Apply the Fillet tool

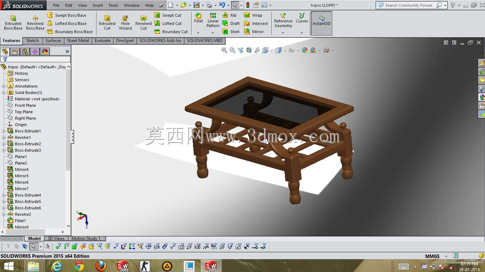pos(198,18)
